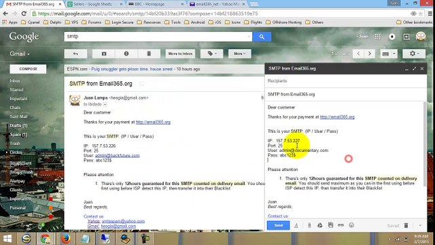Screen dimensions: 435x245
Task: Reload the page
Action: pyautogui.click(x=24, y=14)
